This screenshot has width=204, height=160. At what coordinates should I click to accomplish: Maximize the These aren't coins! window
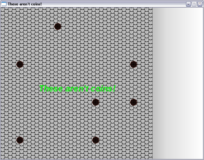[194, 4]
